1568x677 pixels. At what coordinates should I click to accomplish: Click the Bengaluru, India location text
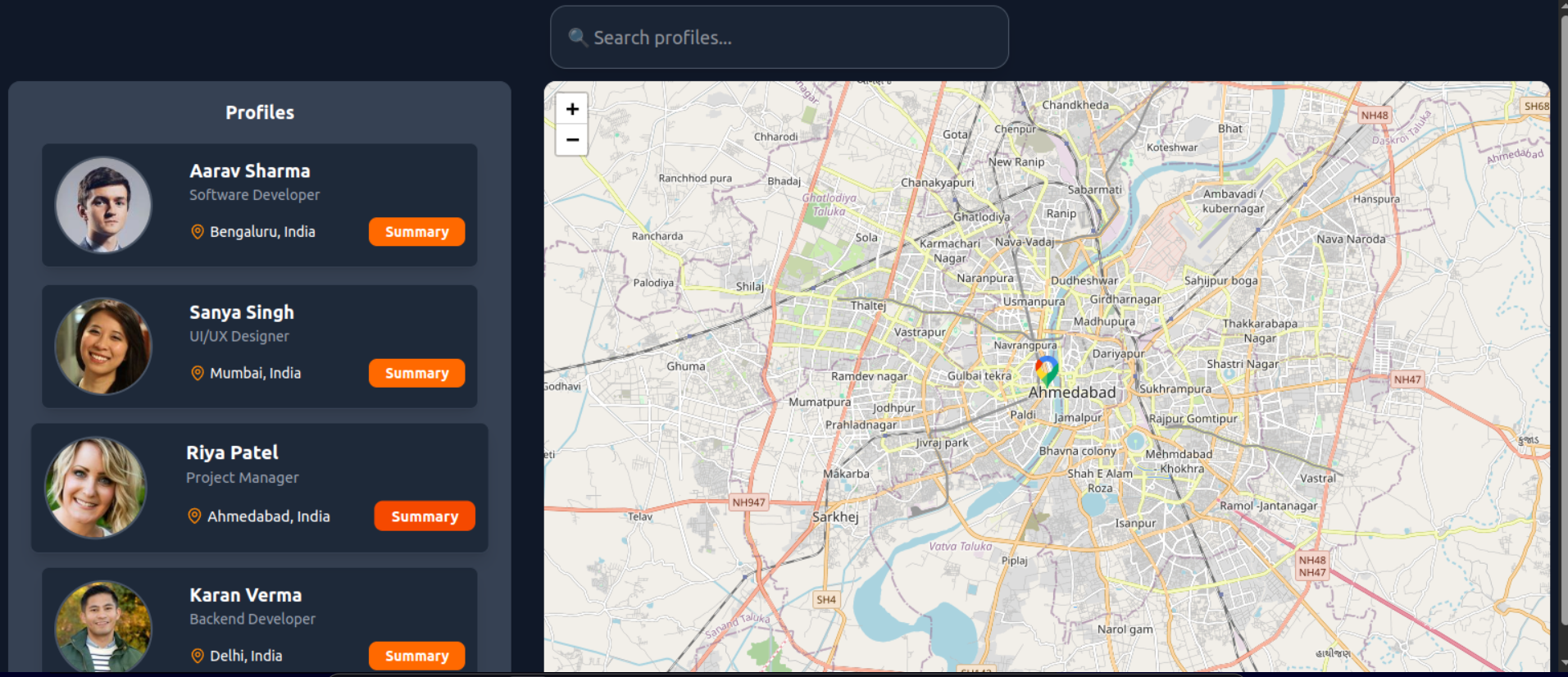[262, 232]
